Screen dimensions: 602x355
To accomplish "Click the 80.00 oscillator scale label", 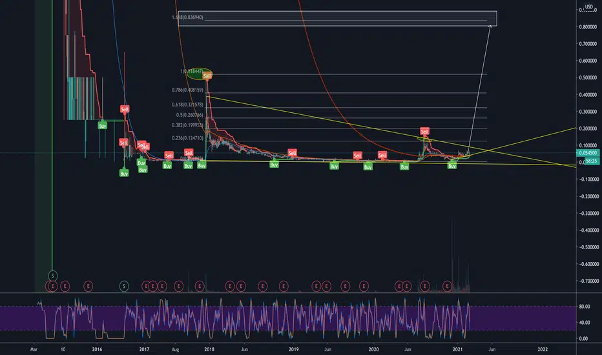I will click(x=584, y=307).
